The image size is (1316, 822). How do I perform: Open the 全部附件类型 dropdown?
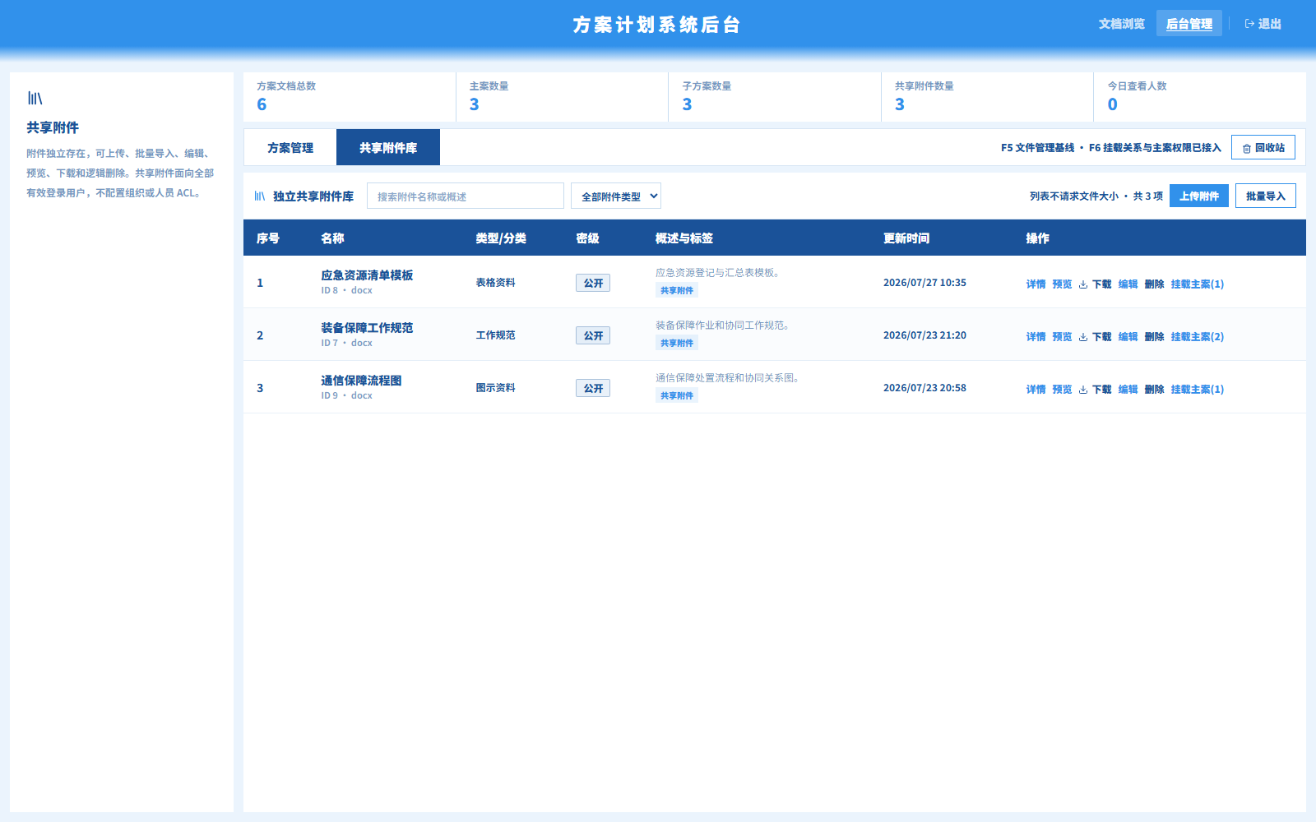point(616,196)
